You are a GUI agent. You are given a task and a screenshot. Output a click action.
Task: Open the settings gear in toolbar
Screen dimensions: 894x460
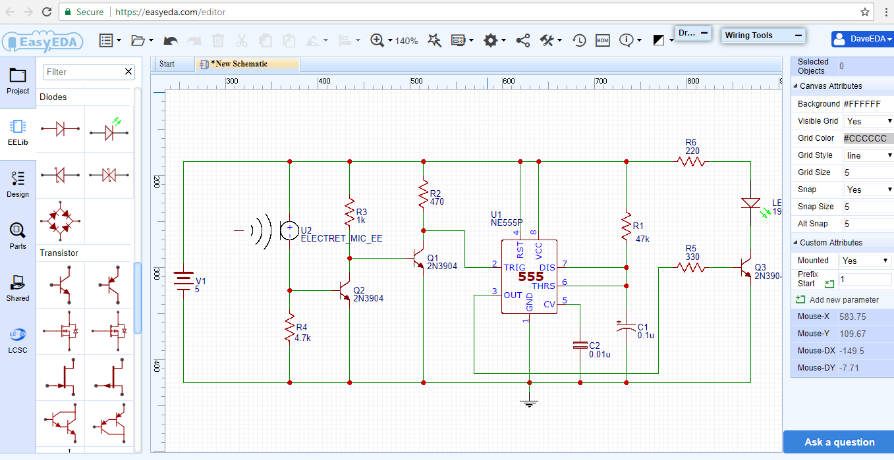491,40
